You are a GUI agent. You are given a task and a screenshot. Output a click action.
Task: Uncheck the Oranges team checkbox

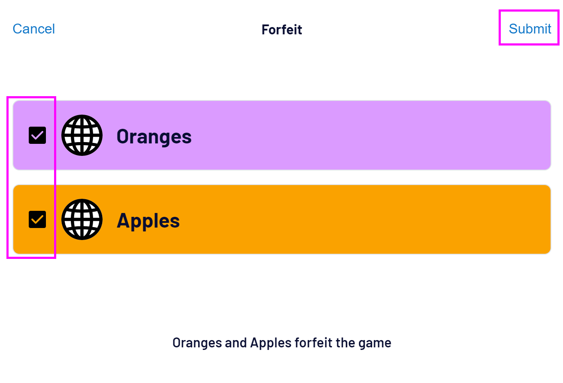click(37, 135)
